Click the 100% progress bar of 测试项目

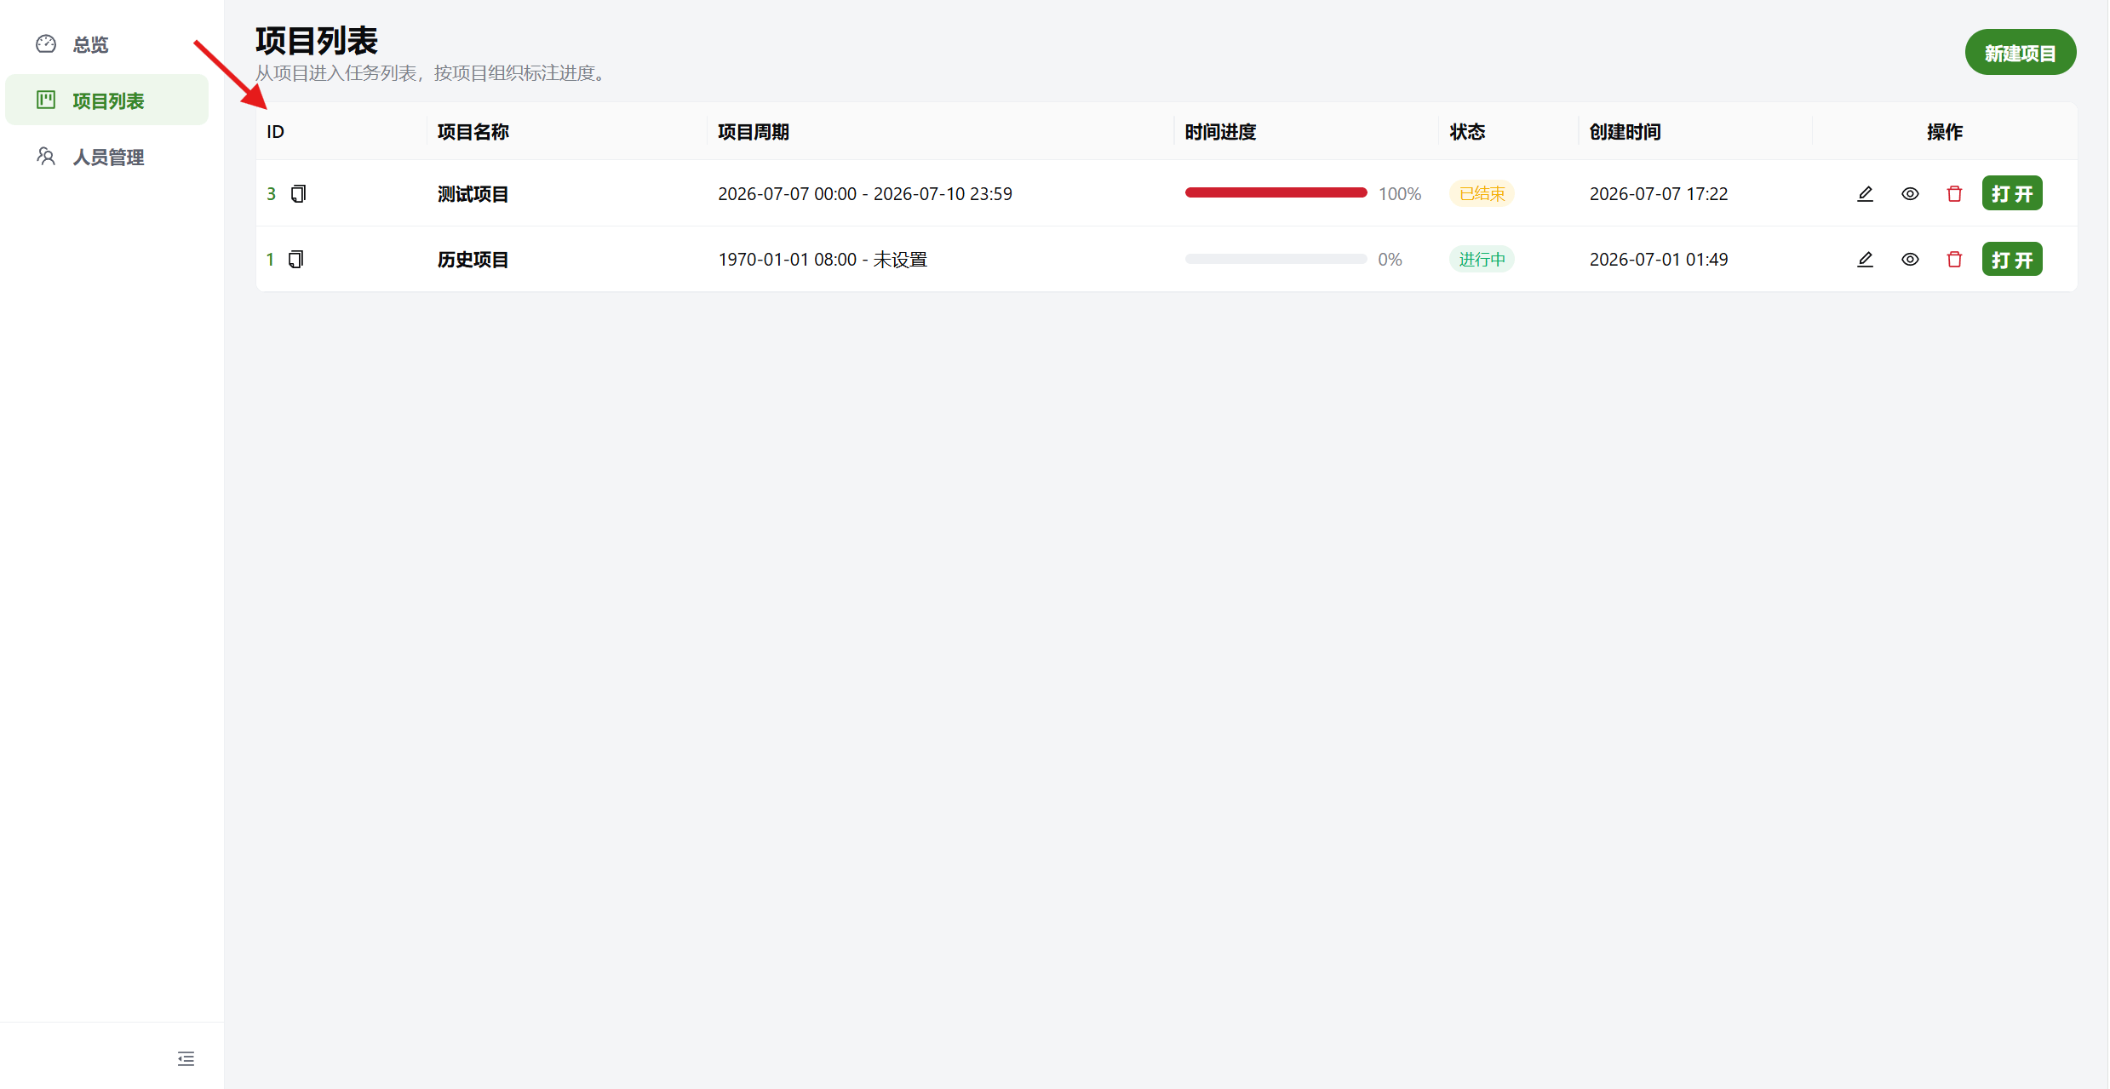click(x=1276, y=193)
